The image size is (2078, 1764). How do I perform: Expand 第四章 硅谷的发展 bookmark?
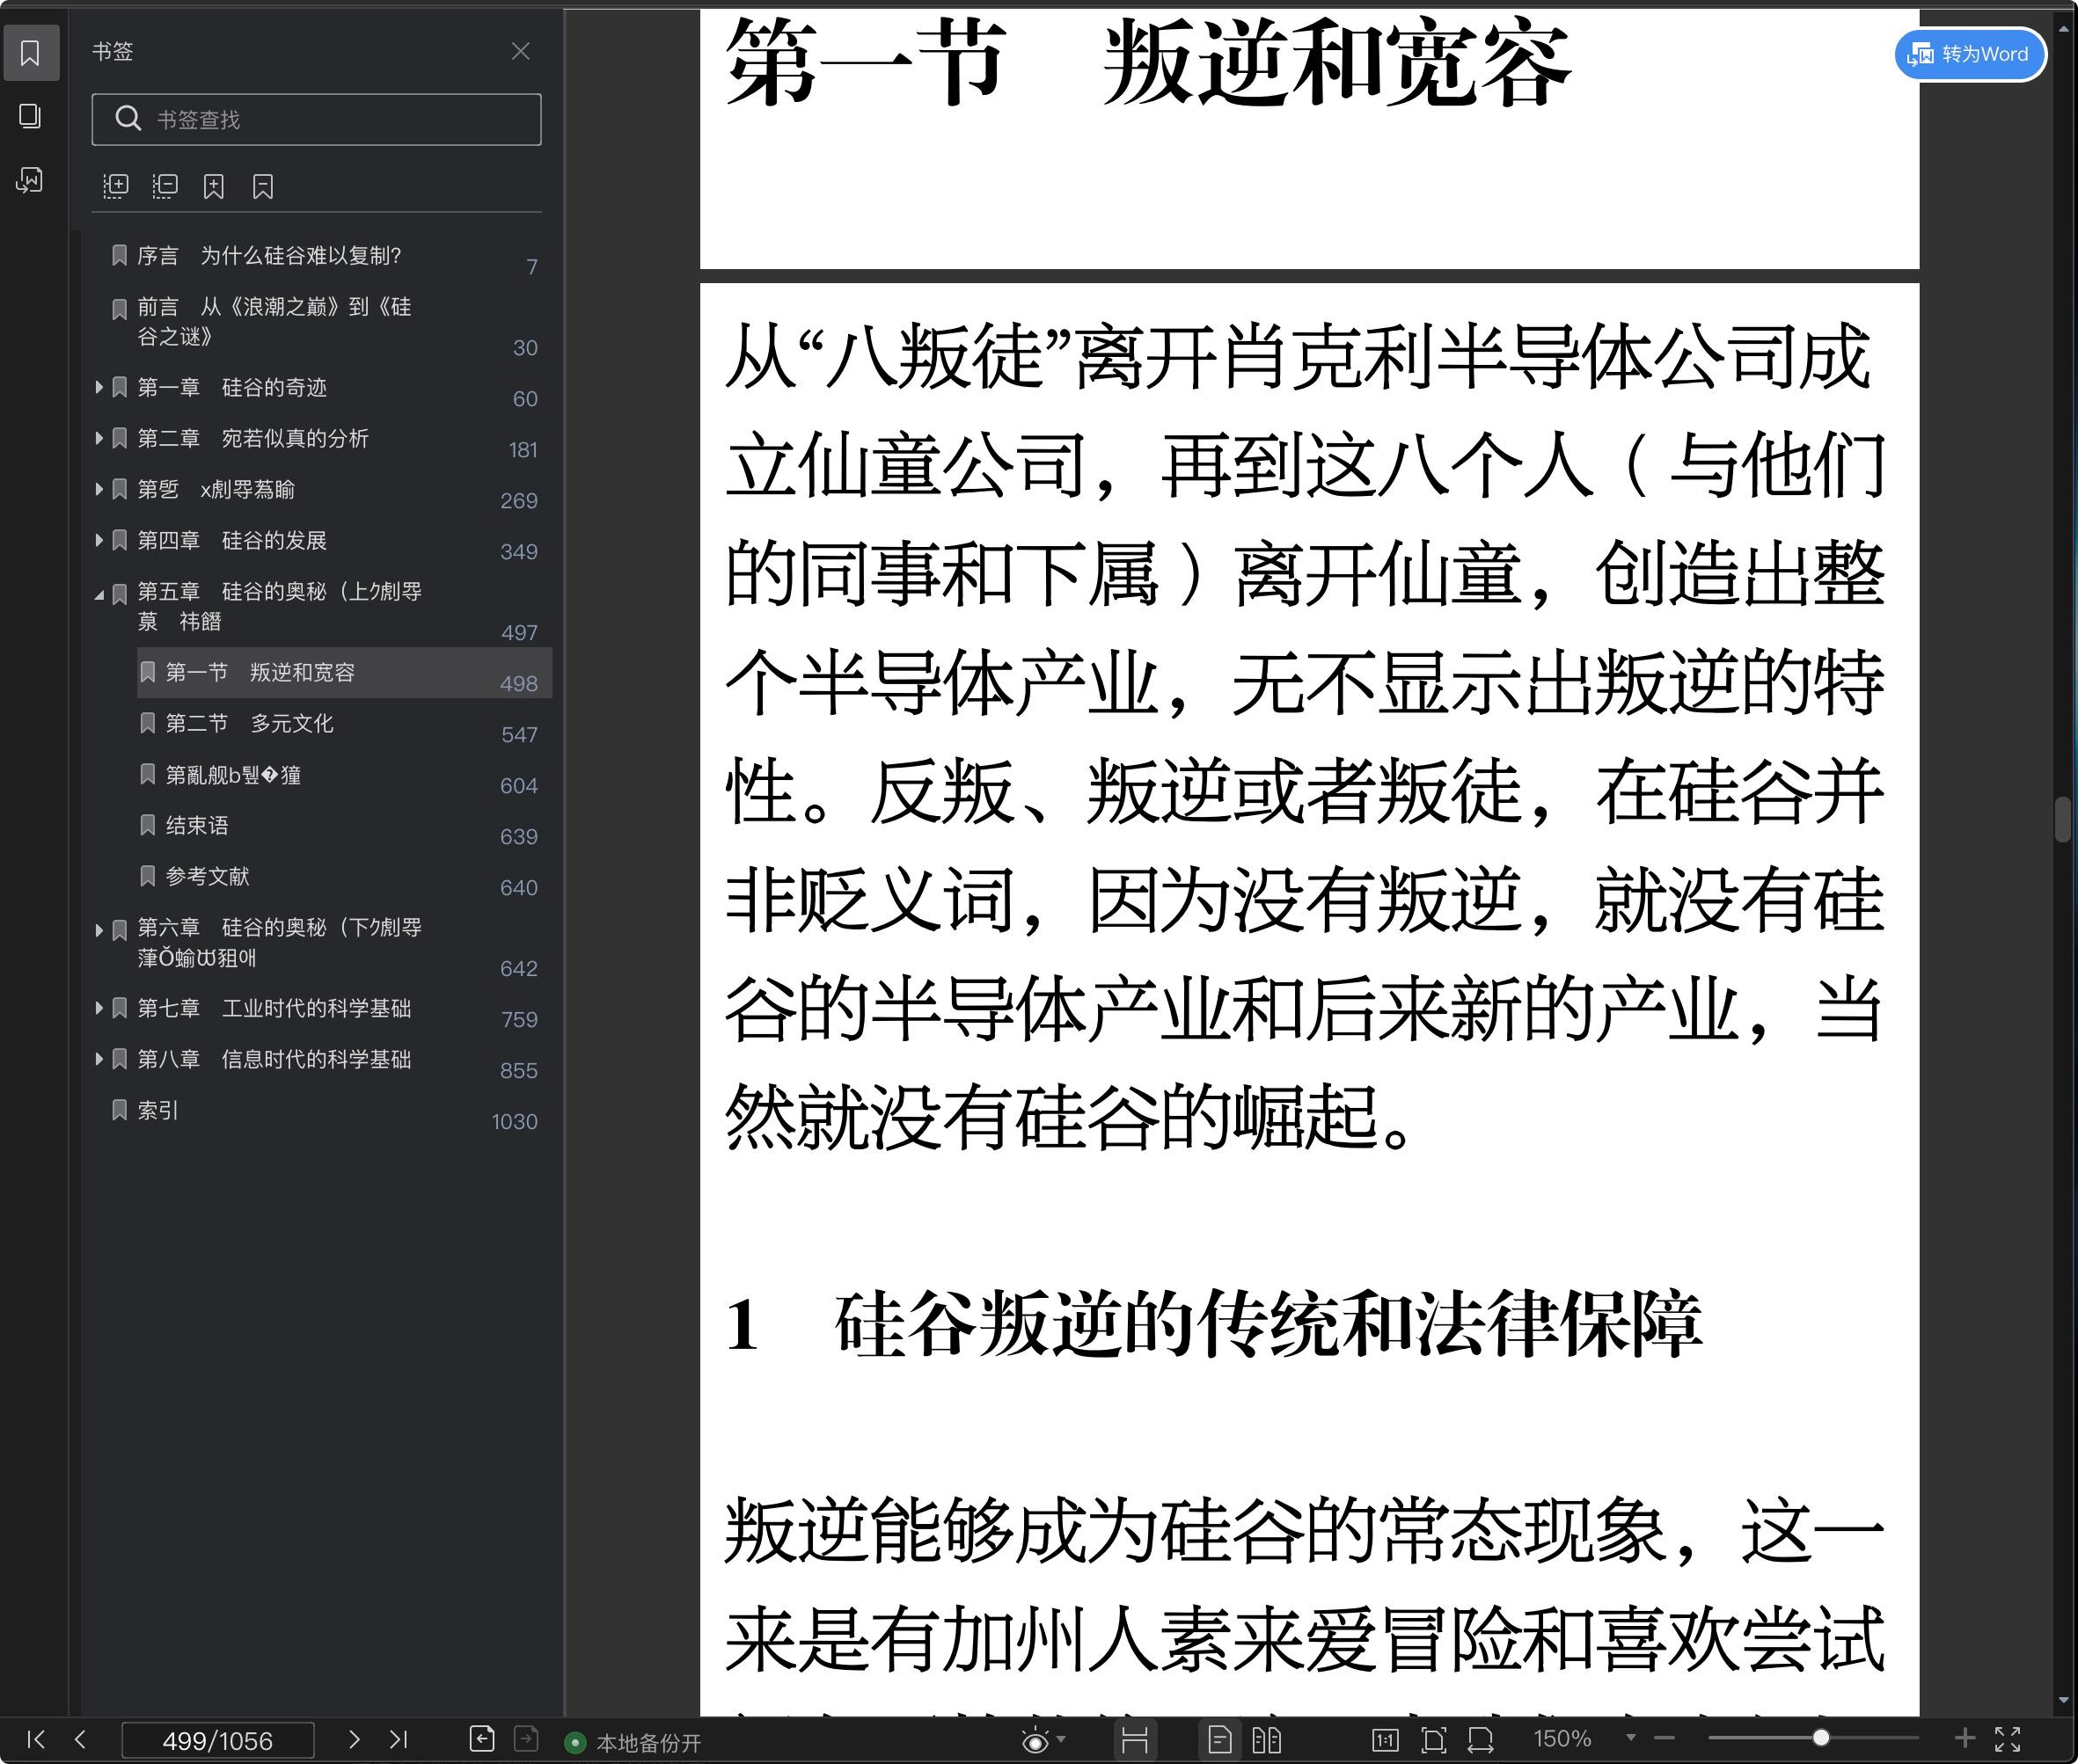tap(99, 540)
